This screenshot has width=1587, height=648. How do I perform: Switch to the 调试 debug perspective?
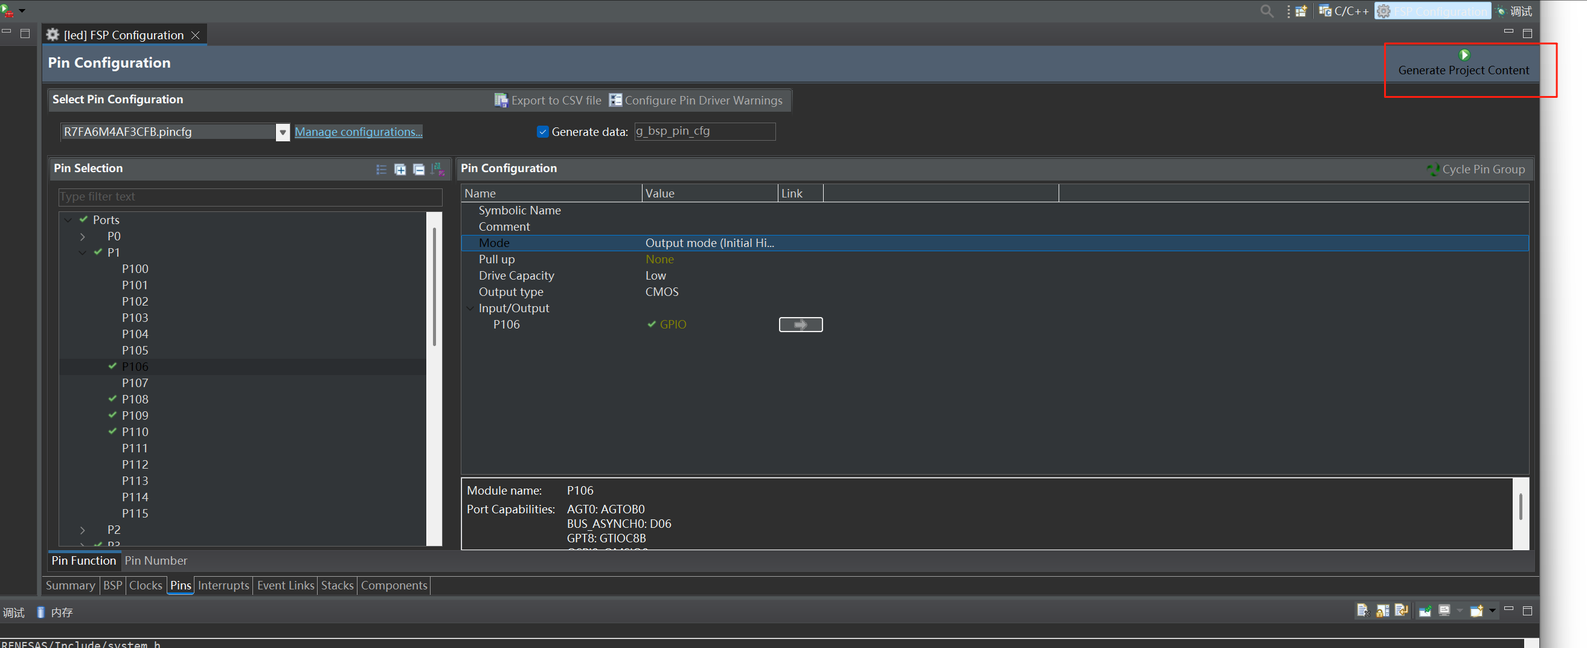click(1515, 11)
